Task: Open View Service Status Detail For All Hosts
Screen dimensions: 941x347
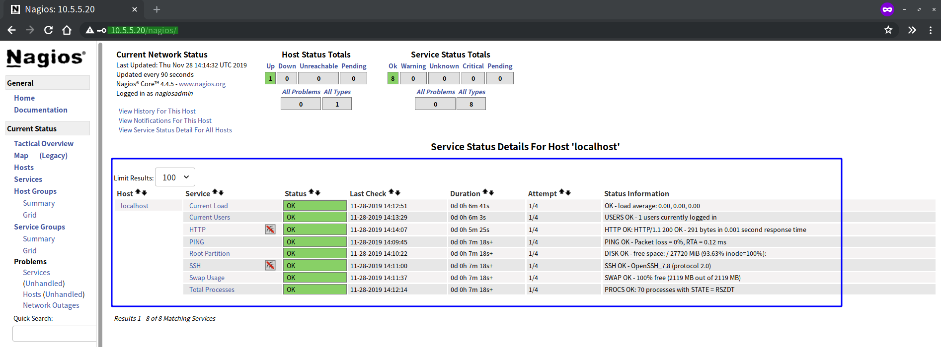Action: [175, 130]
